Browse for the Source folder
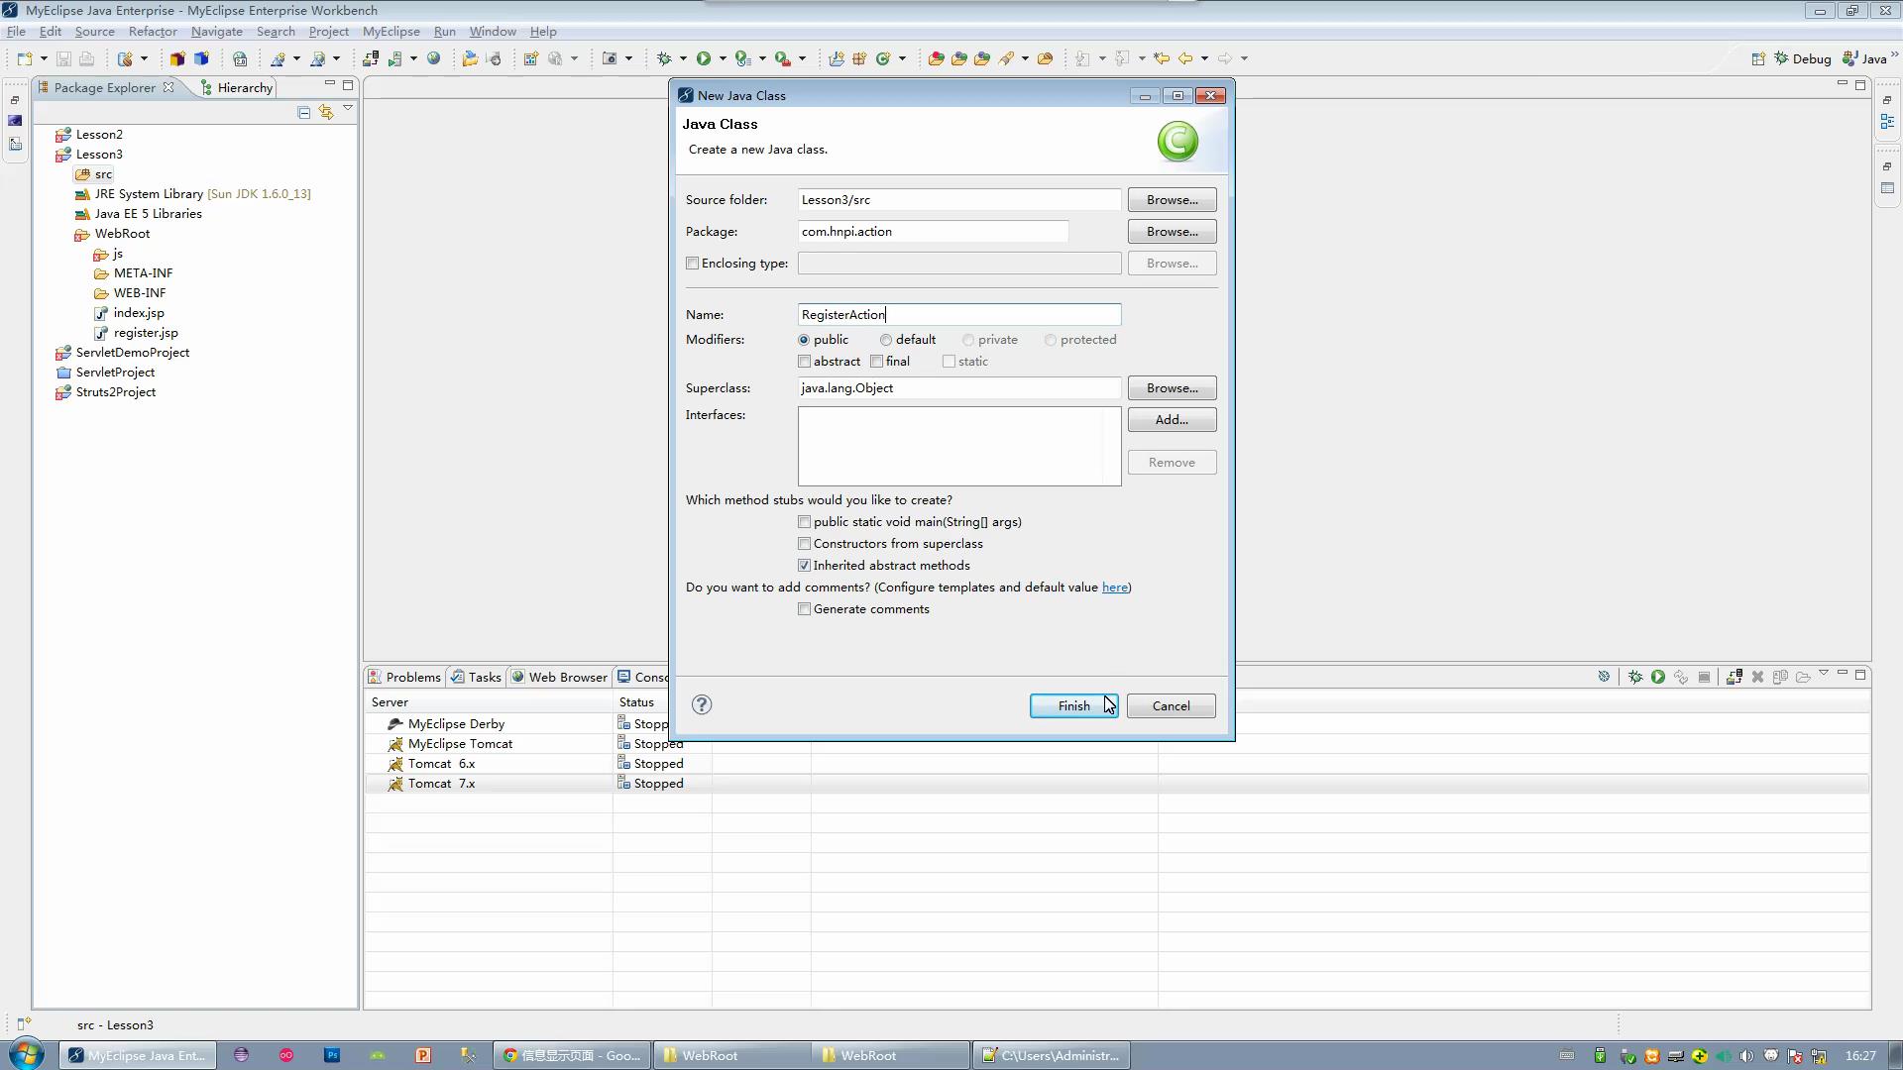The width and height of the screenshot is (1903, 1070). [1172, 200]
